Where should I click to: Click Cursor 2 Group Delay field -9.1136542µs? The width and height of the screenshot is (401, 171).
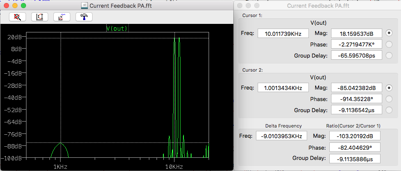tap(357, 110)
